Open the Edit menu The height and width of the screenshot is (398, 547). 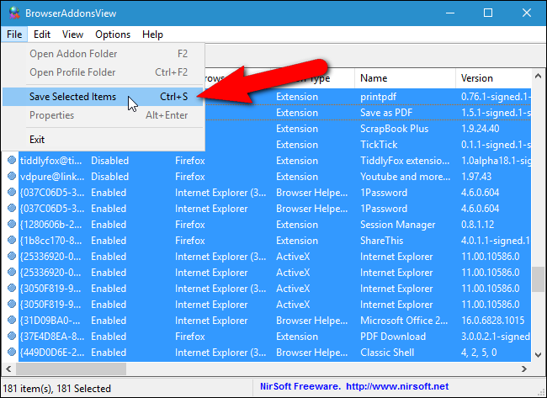pyautogui.click(x=42, y=34)
